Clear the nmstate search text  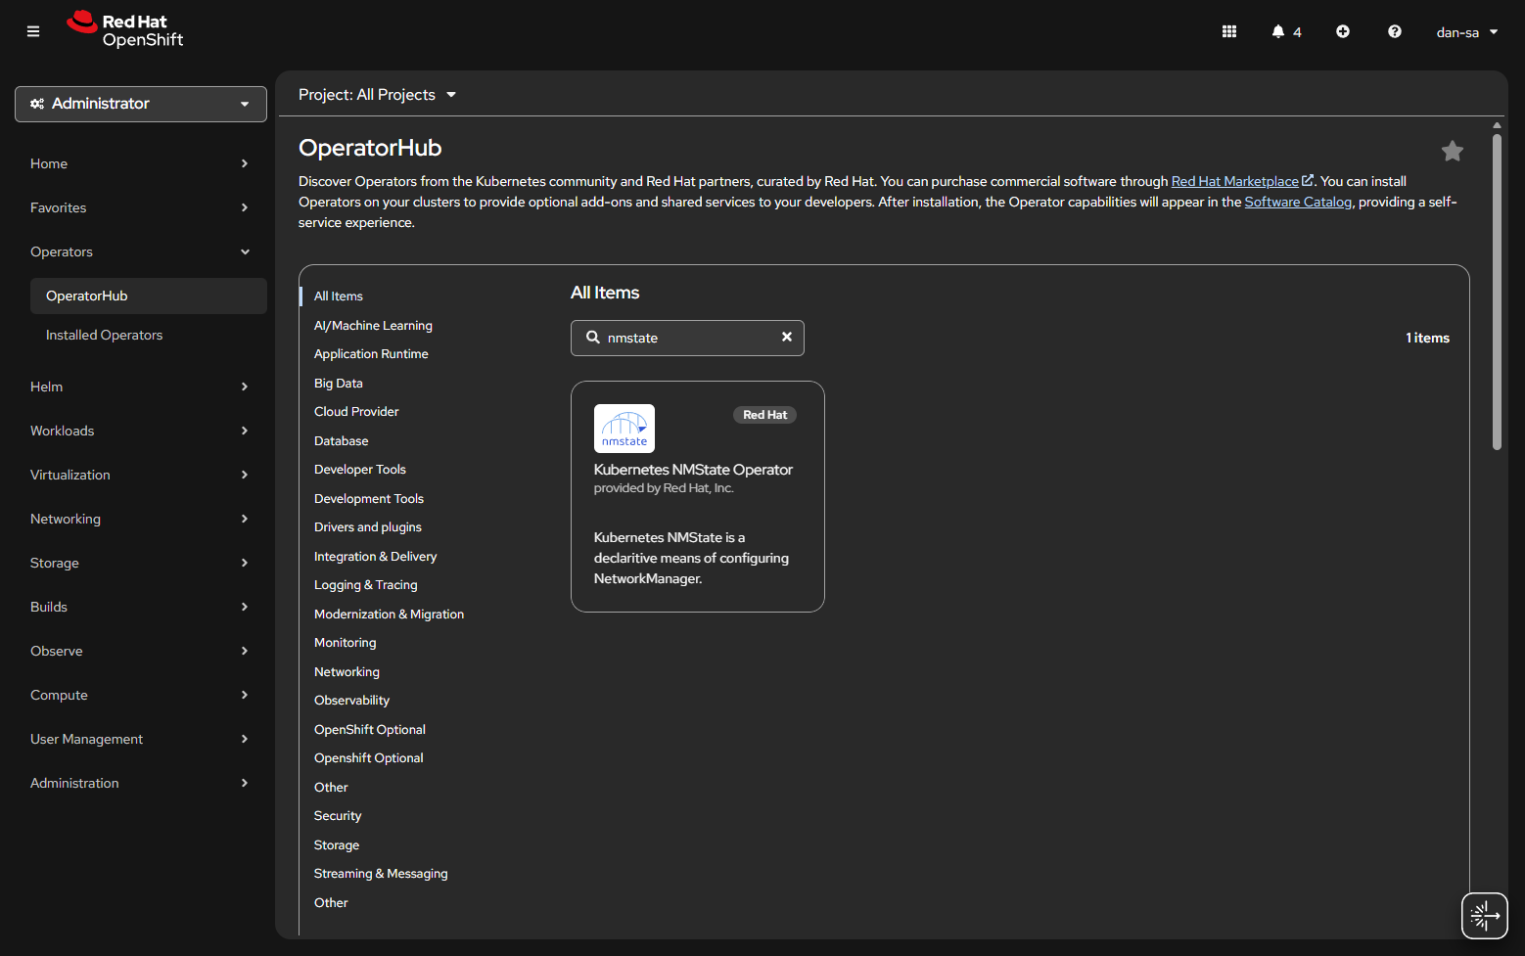[x=786, y=337]
